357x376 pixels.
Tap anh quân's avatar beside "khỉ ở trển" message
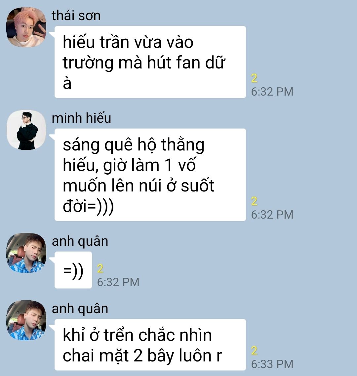(x=26, y=320)
